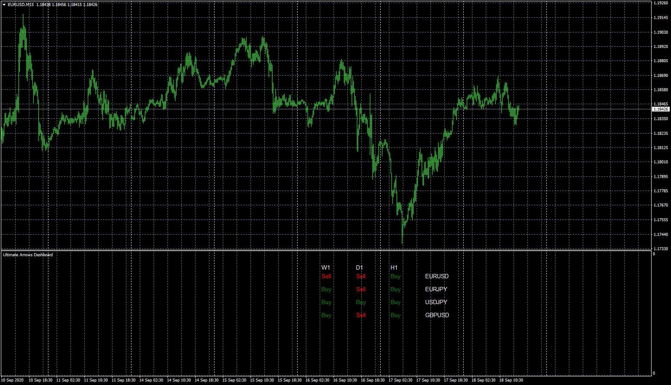Click EURJPY W1 Buy signal
This screenshot has height=385, width=671.
pos(326,289)
